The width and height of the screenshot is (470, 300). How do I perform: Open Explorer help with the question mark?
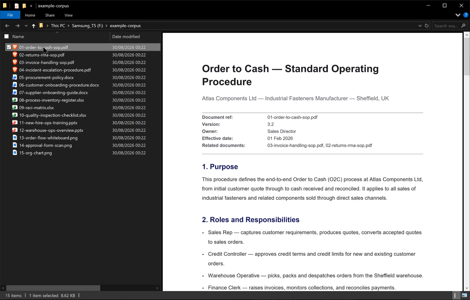pos(466,15)
